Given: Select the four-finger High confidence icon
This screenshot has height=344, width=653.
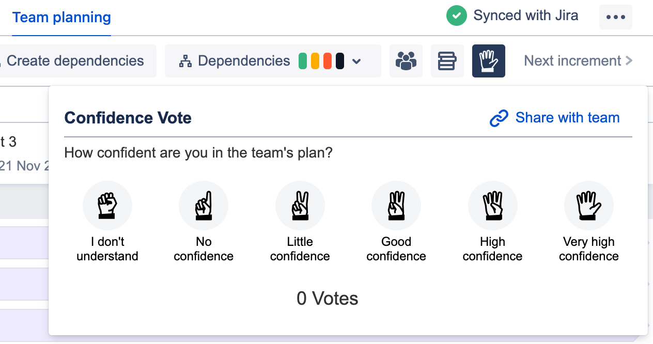Looking at the screenshot, I should pyautogui.click(x=493, y=206).
